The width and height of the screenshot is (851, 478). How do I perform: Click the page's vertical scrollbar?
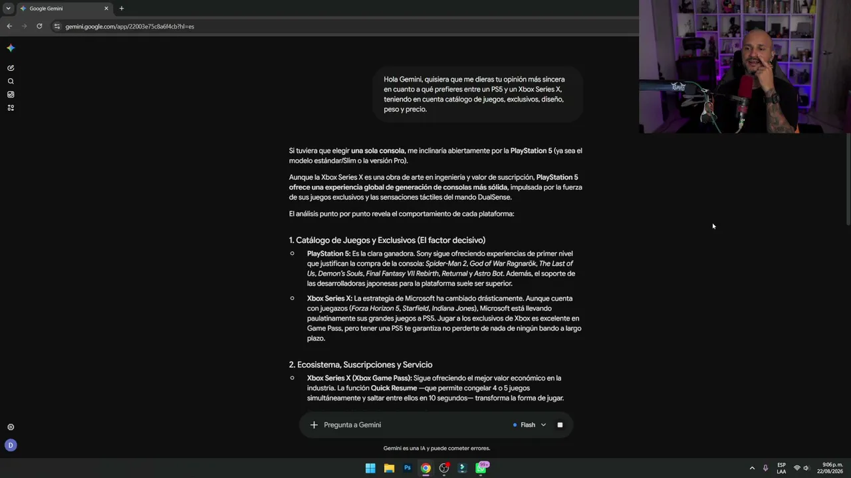848,179
